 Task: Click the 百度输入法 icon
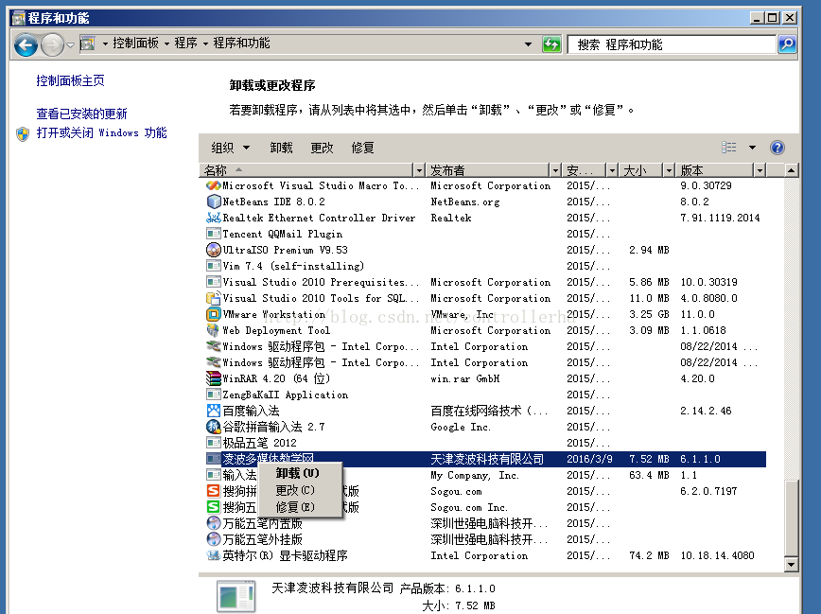(214, 411)
